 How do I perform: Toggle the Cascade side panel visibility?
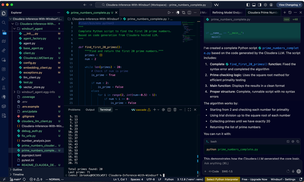259,5
